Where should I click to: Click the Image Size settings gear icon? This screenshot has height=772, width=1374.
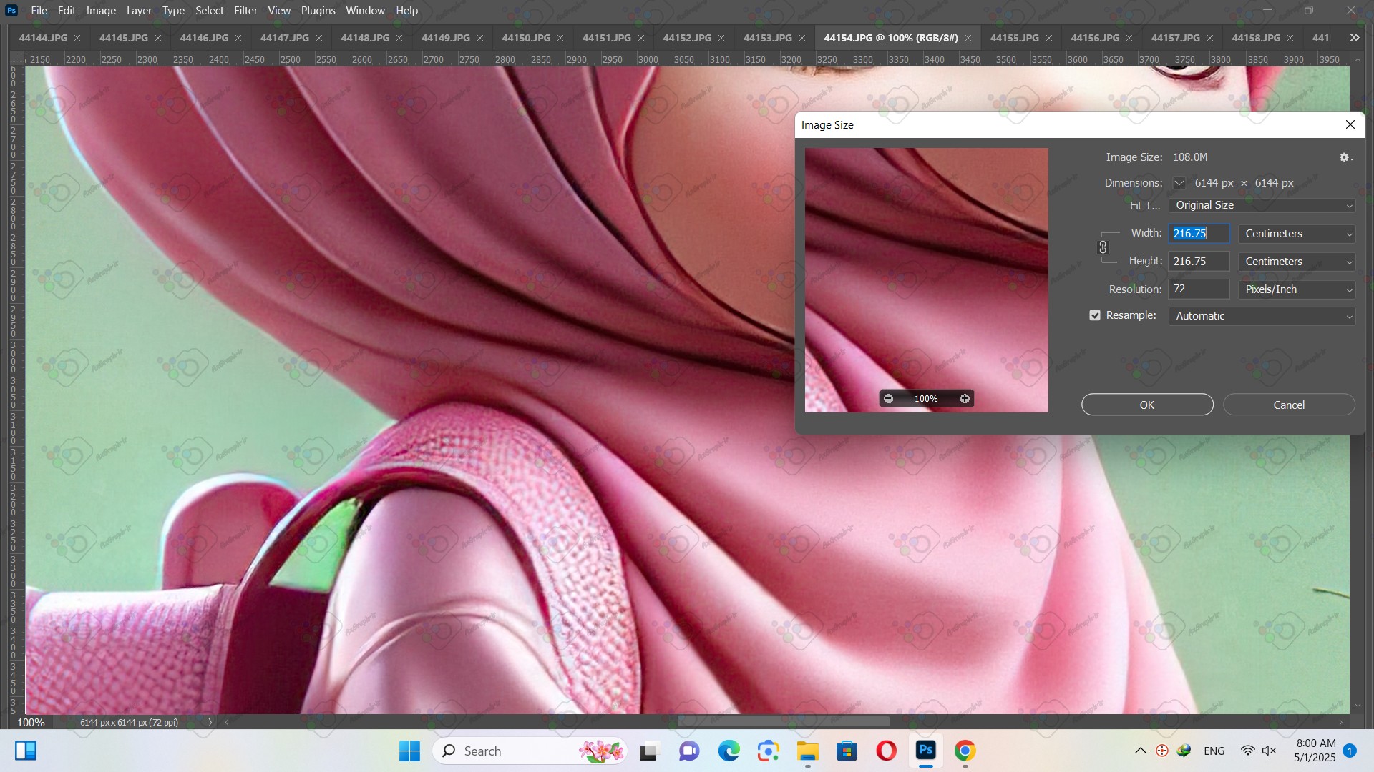pyautogui.click(x=1345, y=157)
